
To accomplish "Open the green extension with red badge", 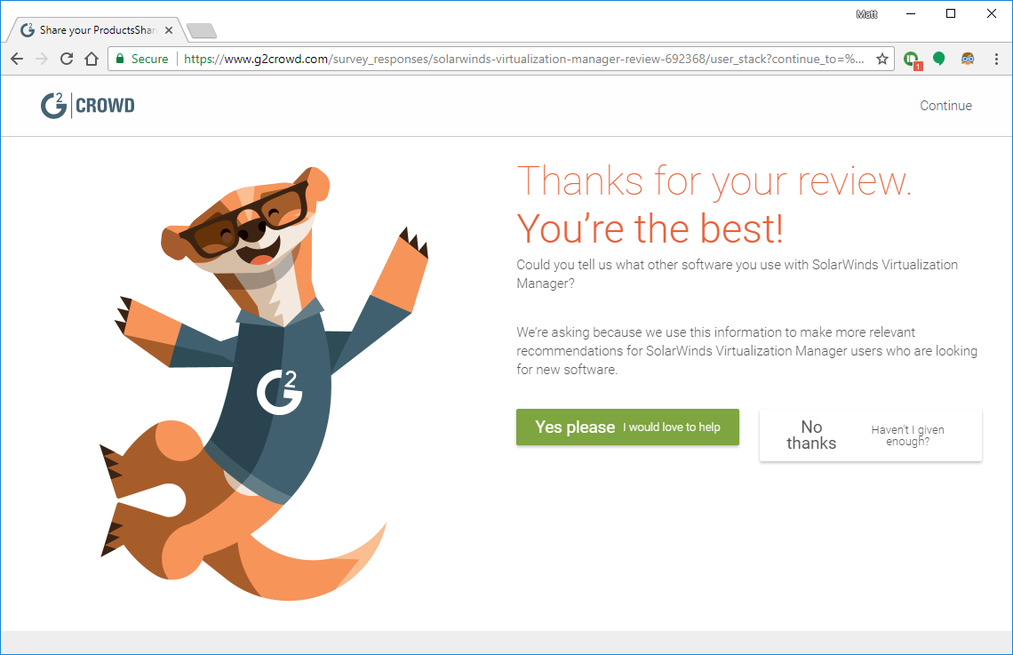I will point(912,60).
